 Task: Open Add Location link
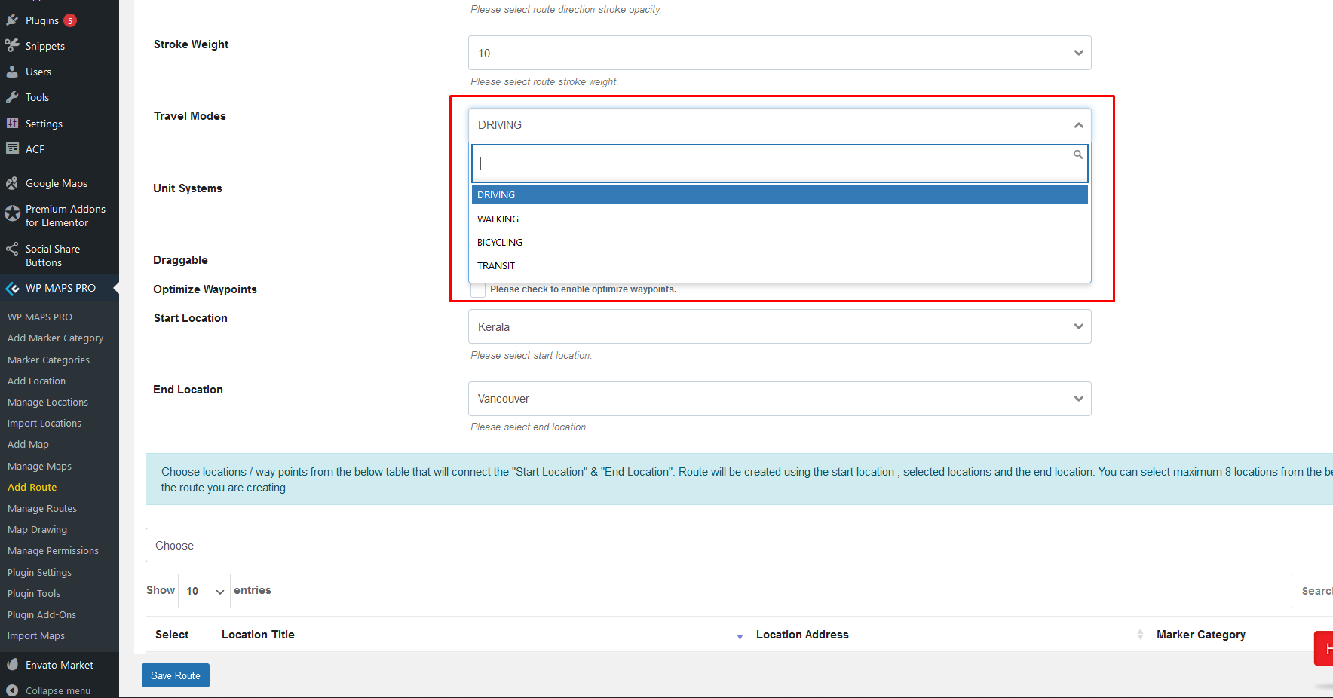point(36,381)
